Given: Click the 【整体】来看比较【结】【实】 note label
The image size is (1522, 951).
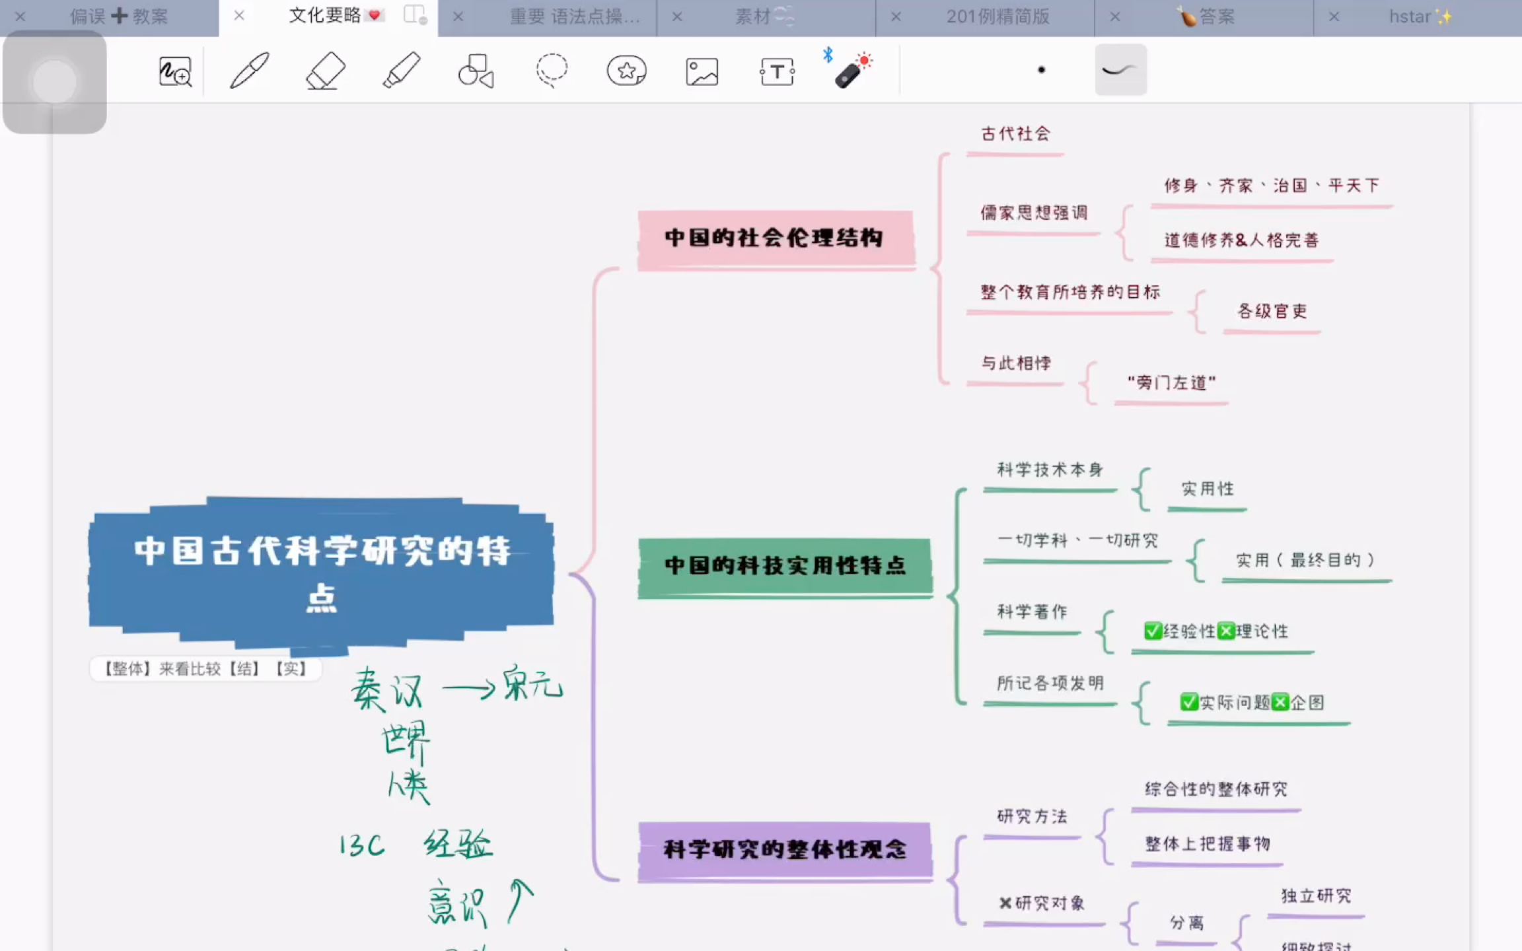Looking at the screenshot, I should pos(205,669).
